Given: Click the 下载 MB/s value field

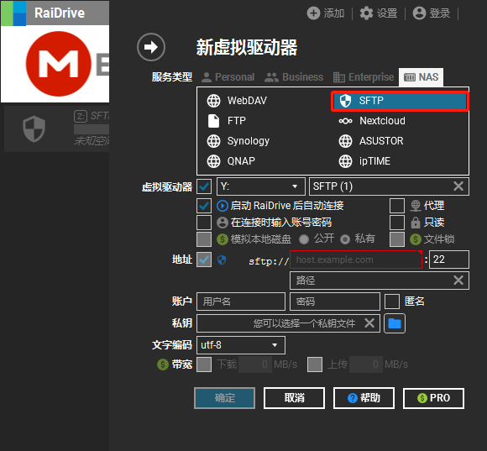Looking at the screenshot, I should click(255, 364).
